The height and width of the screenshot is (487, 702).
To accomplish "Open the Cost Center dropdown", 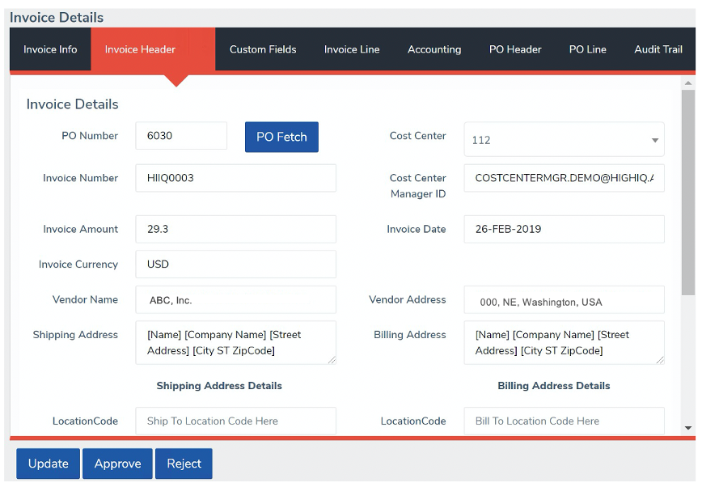I will 655,139.
